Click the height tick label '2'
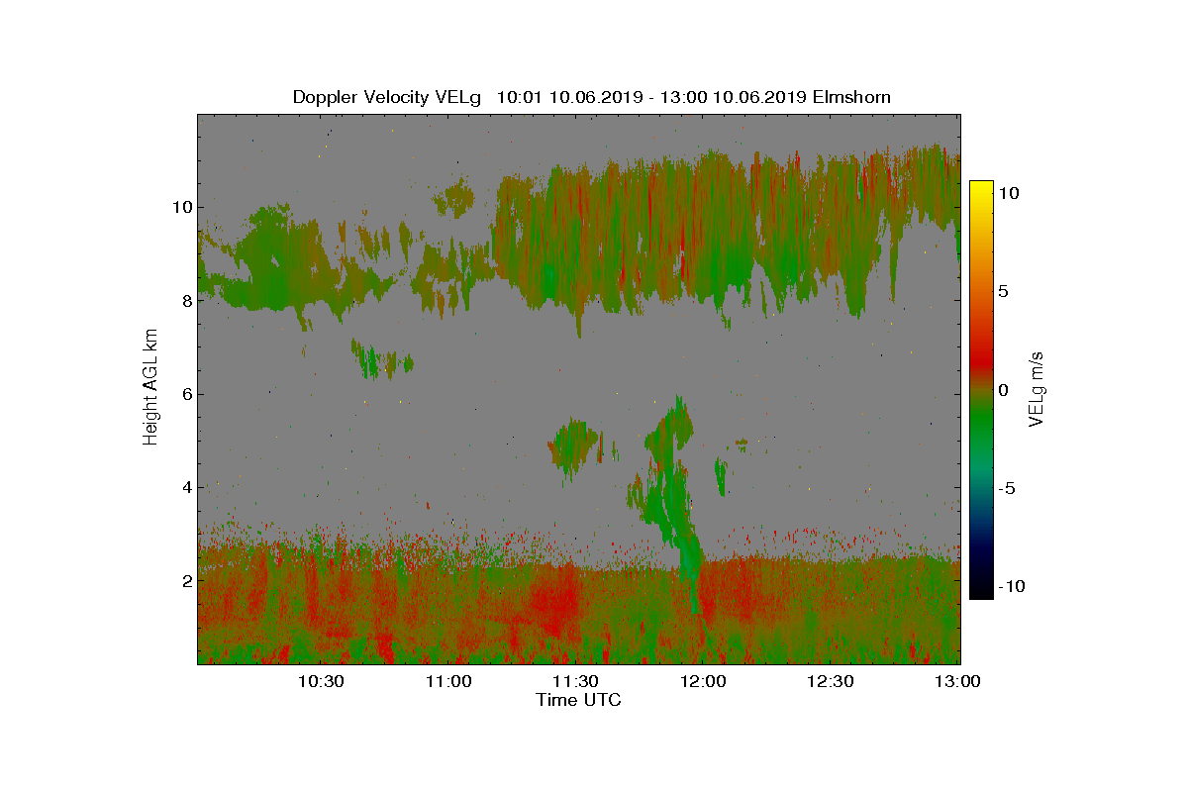 (185, 580)
